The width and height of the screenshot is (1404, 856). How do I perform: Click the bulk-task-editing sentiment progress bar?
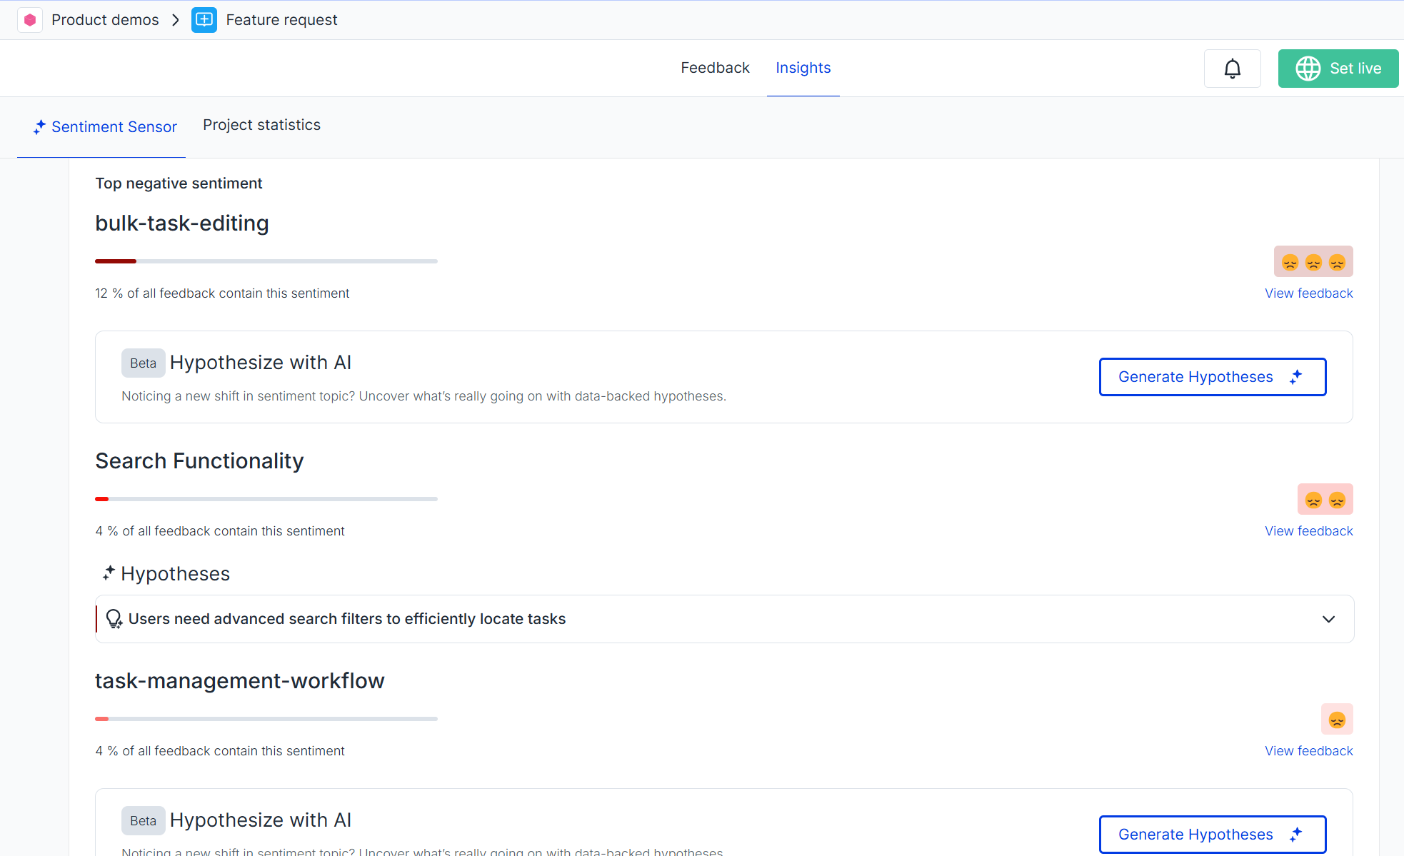(266, 261)
